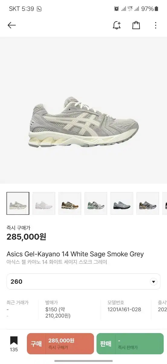Viewport: 167px width, 364px height.
Task: Tap the battery icon in status bar
Action: point(156,9)
